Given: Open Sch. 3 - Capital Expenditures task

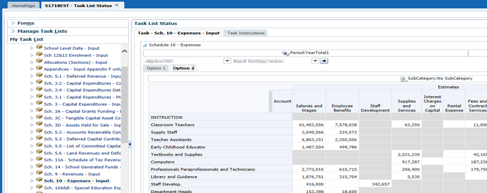Looking at the screenshot, I should [82, 104].
